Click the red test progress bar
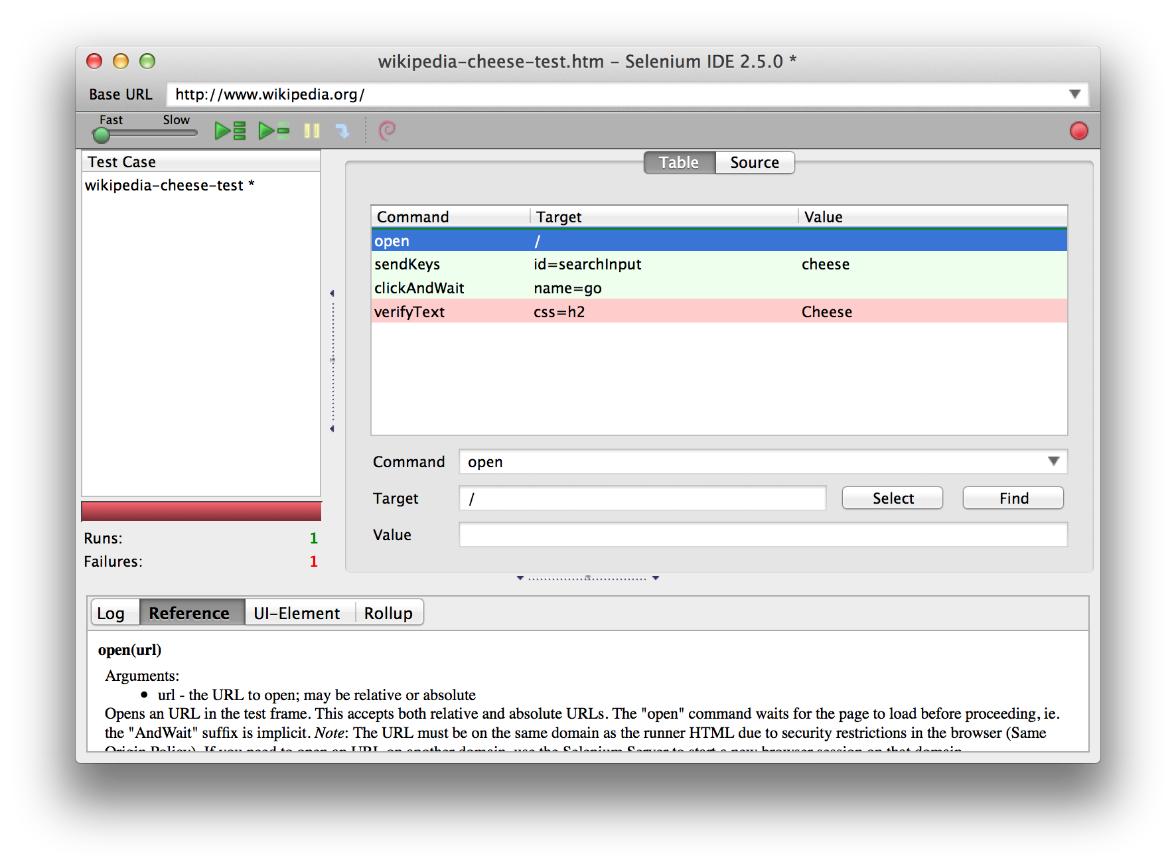The height and width of the screenshot is (868, 1176). point(201,512)
